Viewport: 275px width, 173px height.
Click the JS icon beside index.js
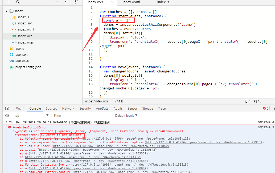click(x=14, y=17)
